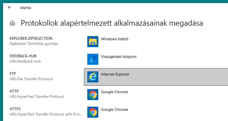228x121 pixels.
Task: Click the URL:File Transfer Protocol description
Action: 31,79
